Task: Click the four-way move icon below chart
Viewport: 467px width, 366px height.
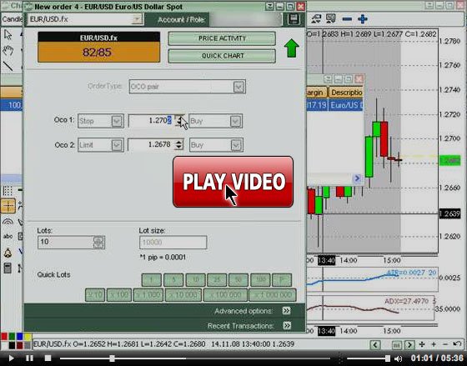Action: [x=422, y=344]
